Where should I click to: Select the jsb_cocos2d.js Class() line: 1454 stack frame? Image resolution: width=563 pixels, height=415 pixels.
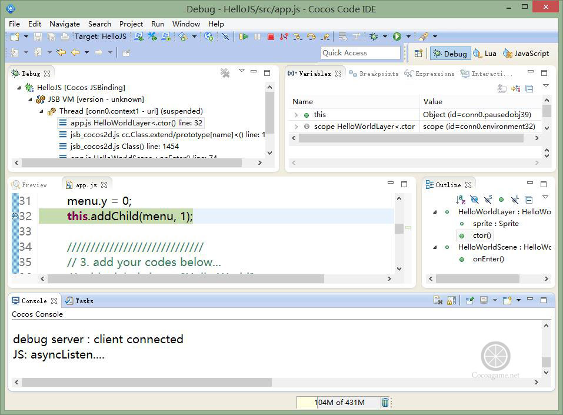point(124,146)
